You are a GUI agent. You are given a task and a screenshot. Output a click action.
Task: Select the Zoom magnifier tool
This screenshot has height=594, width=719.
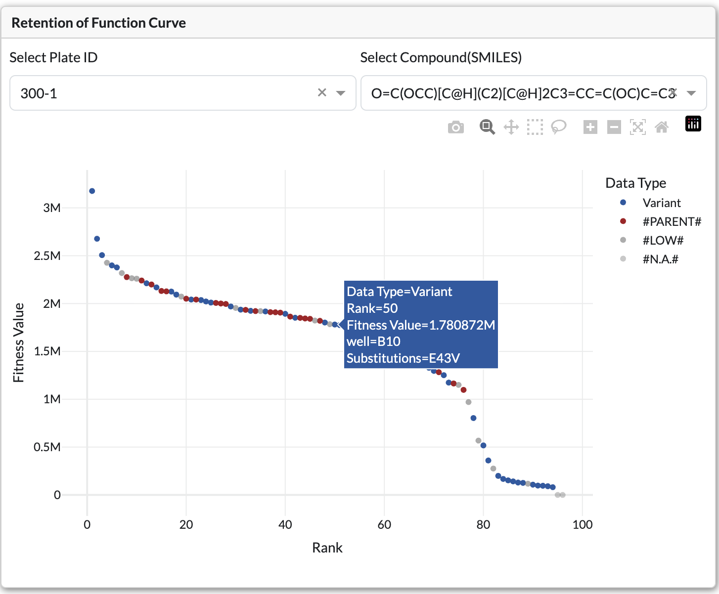pyautogui.click(x=487, y=127)
